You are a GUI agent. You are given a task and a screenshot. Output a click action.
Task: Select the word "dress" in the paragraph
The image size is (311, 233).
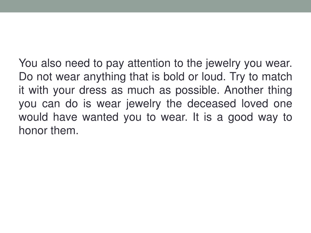pyautogui.click(x=93, y=90)
